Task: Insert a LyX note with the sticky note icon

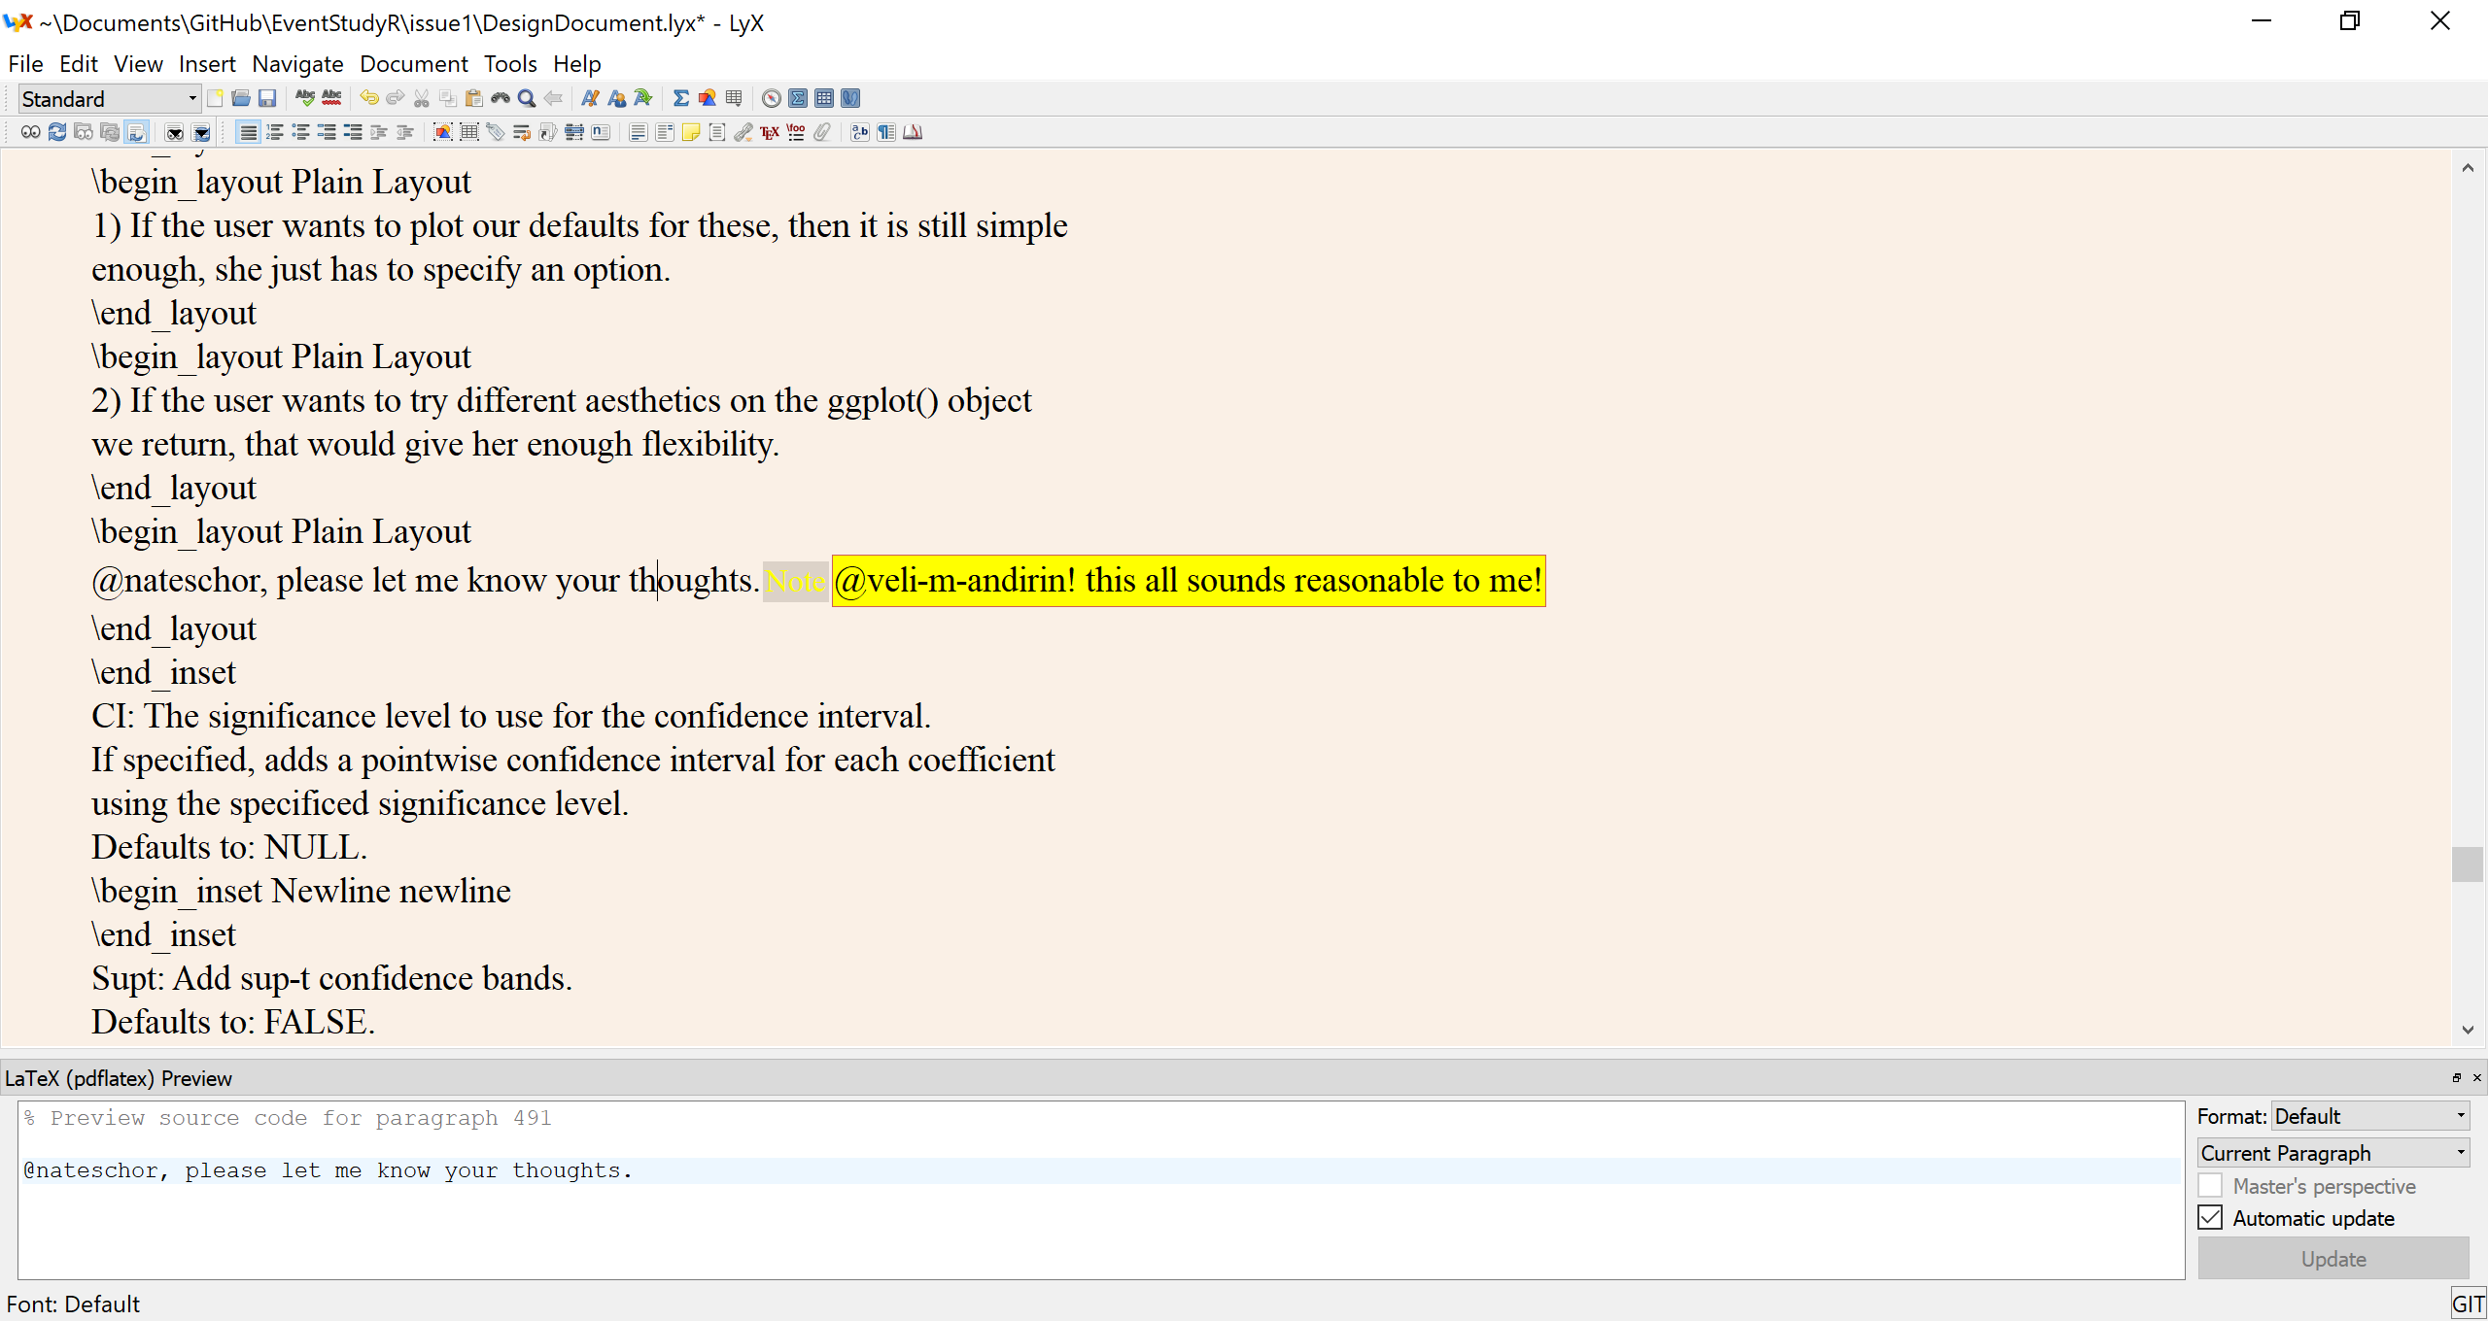Action: click(690, 133)
